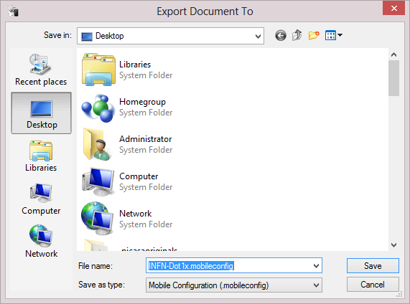Select Libraries in the places sidebar
This screenshot has height=304, width=410.
pyautogui.click(x=41, y=156)
